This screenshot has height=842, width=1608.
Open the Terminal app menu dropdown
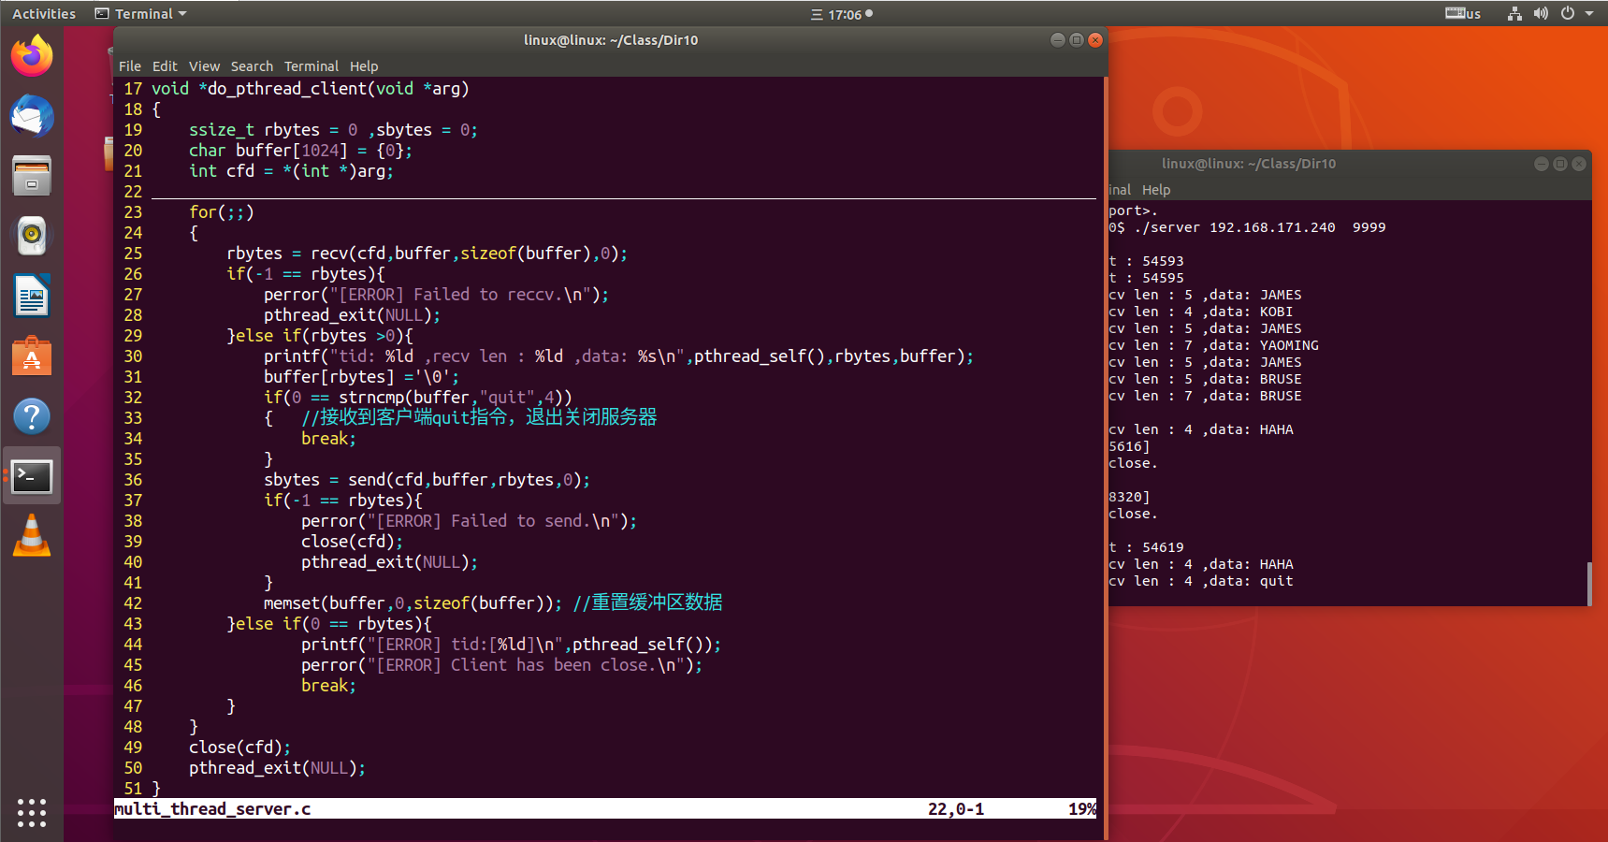(141, 13)
